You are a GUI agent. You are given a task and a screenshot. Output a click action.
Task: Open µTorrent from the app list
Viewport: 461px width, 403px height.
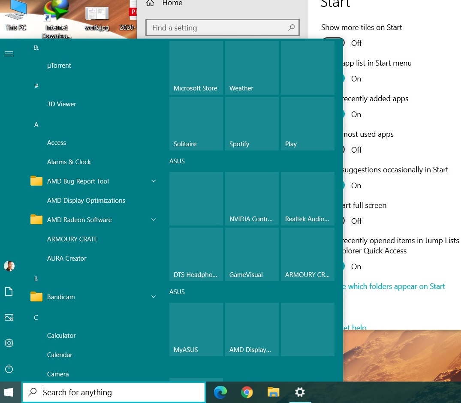(59, 65)
